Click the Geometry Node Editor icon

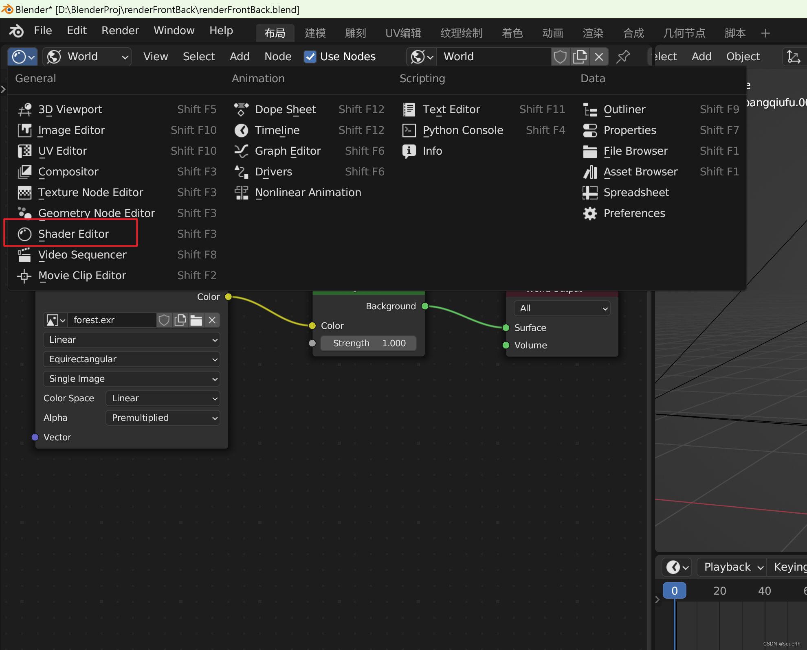click(24, 213)
